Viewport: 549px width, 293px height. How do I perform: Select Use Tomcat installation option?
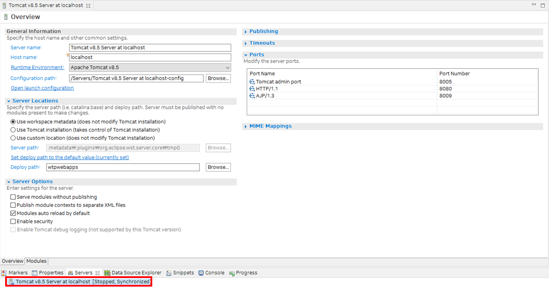(13, 130)
